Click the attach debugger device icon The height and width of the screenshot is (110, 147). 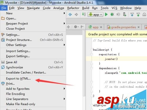[124, 14]
